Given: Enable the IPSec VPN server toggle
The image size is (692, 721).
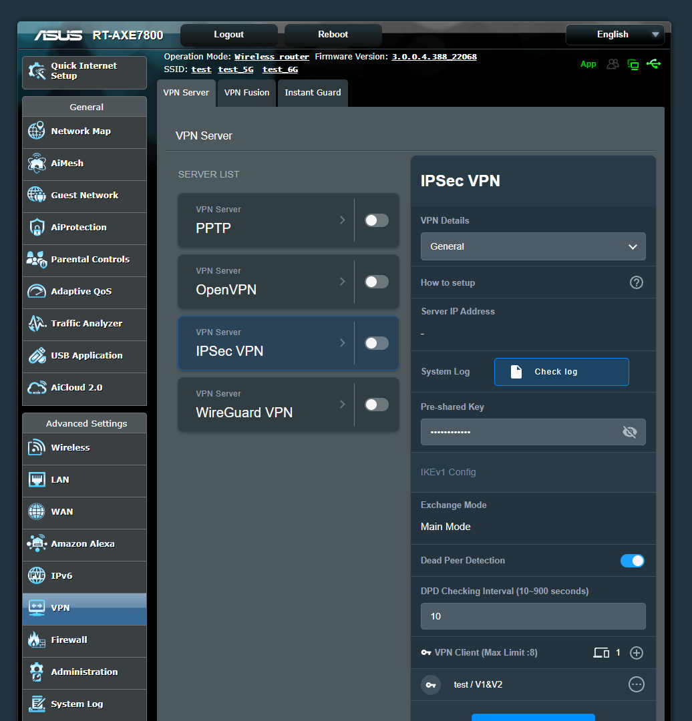Looking at the screenshot, I should (376, 343).
